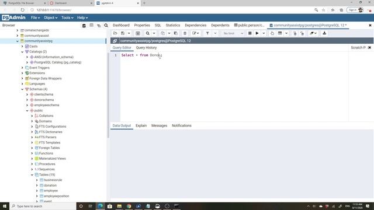Click the View Data grid icon in Browser header
The width and height of the screenshot is (374, 210).
click(x=91, y=25)
